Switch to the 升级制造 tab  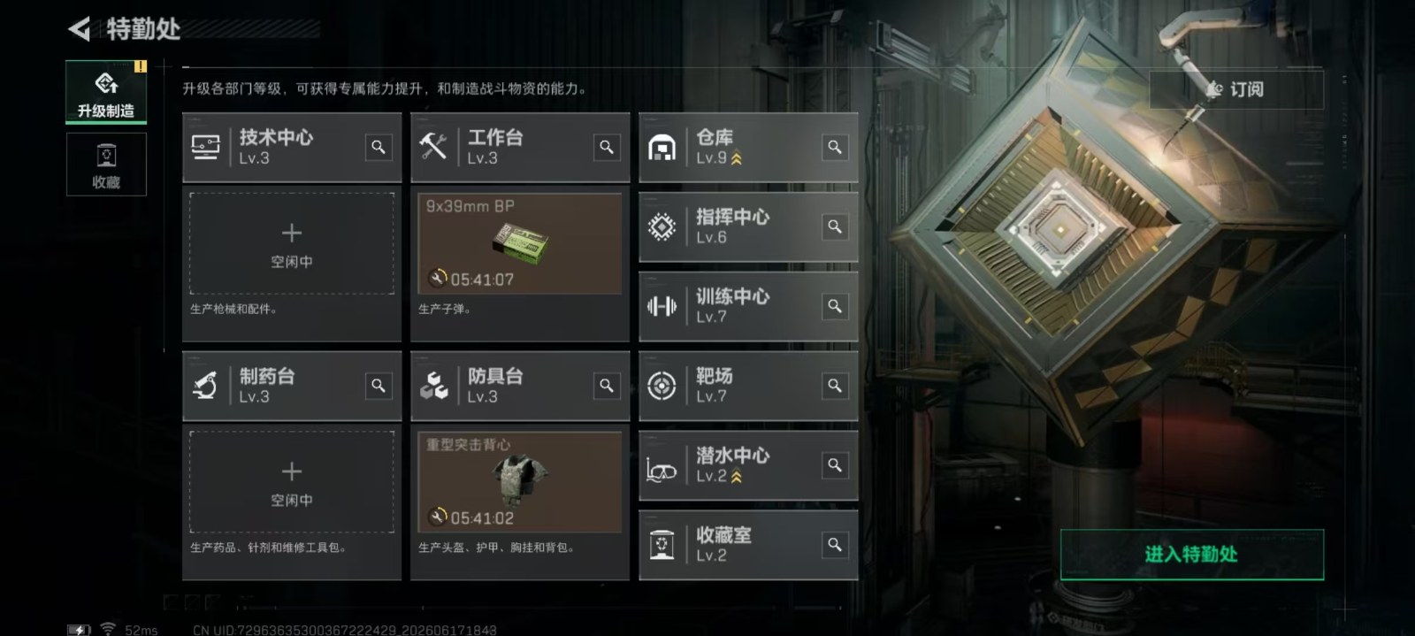tap(106, 92)
